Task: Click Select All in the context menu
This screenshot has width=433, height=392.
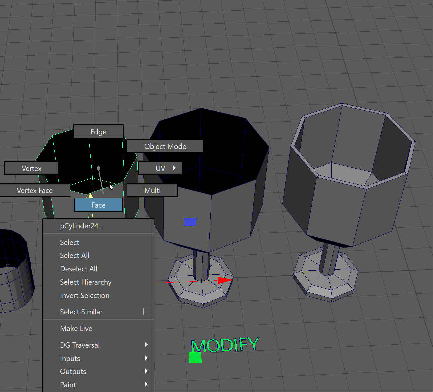Action: [75, 255]
